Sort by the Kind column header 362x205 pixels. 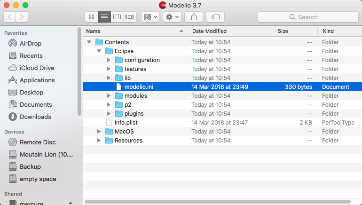[340, 31]
